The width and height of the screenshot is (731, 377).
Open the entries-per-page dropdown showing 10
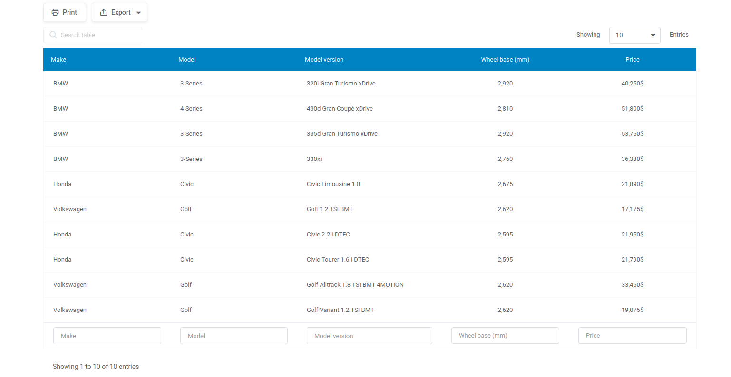(634, 35)
